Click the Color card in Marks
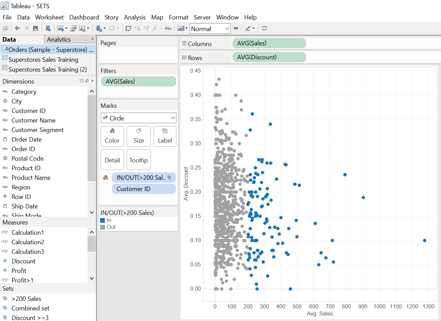Screen dimensions: 441x321 click(x=112, y=136)
